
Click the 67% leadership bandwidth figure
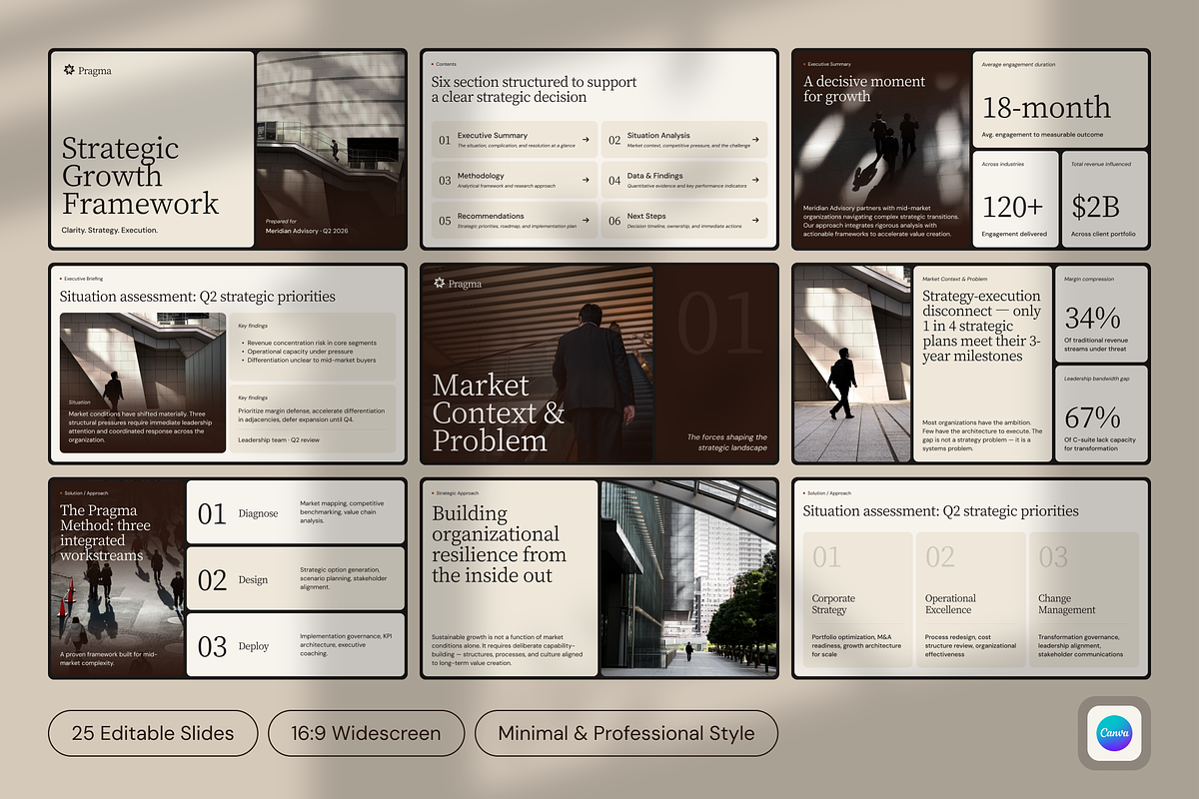pos(1092,417)
